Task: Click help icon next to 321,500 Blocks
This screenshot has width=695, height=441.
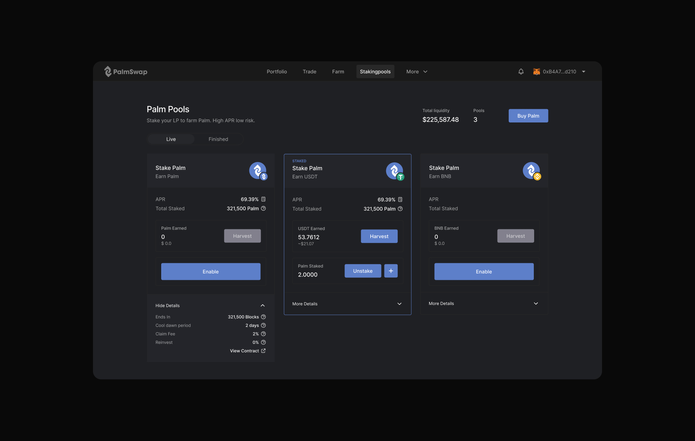Action: click(263, 317)
